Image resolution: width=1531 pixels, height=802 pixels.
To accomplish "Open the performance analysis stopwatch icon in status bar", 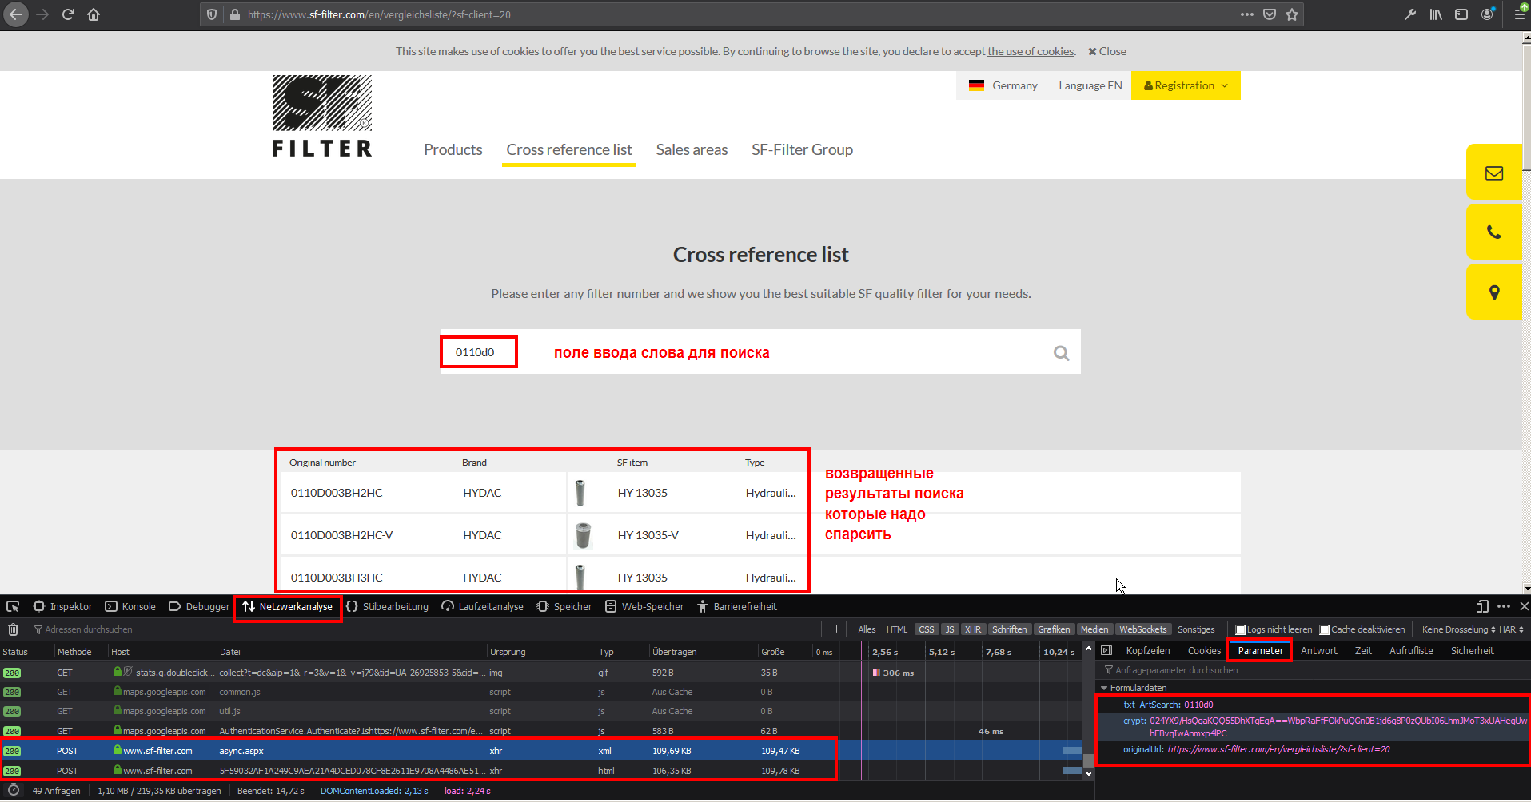I will 13,790.
